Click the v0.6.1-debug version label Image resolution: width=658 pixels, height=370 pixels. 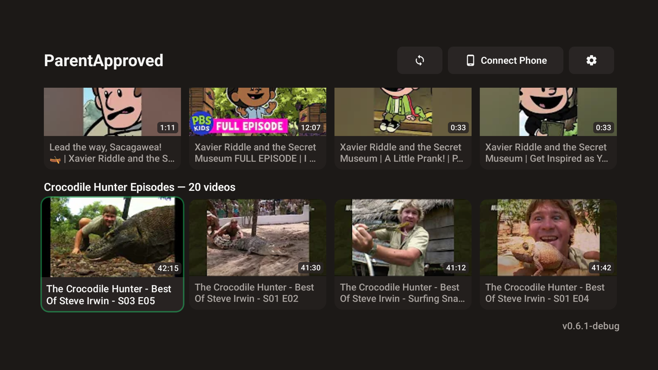(591, 326)
